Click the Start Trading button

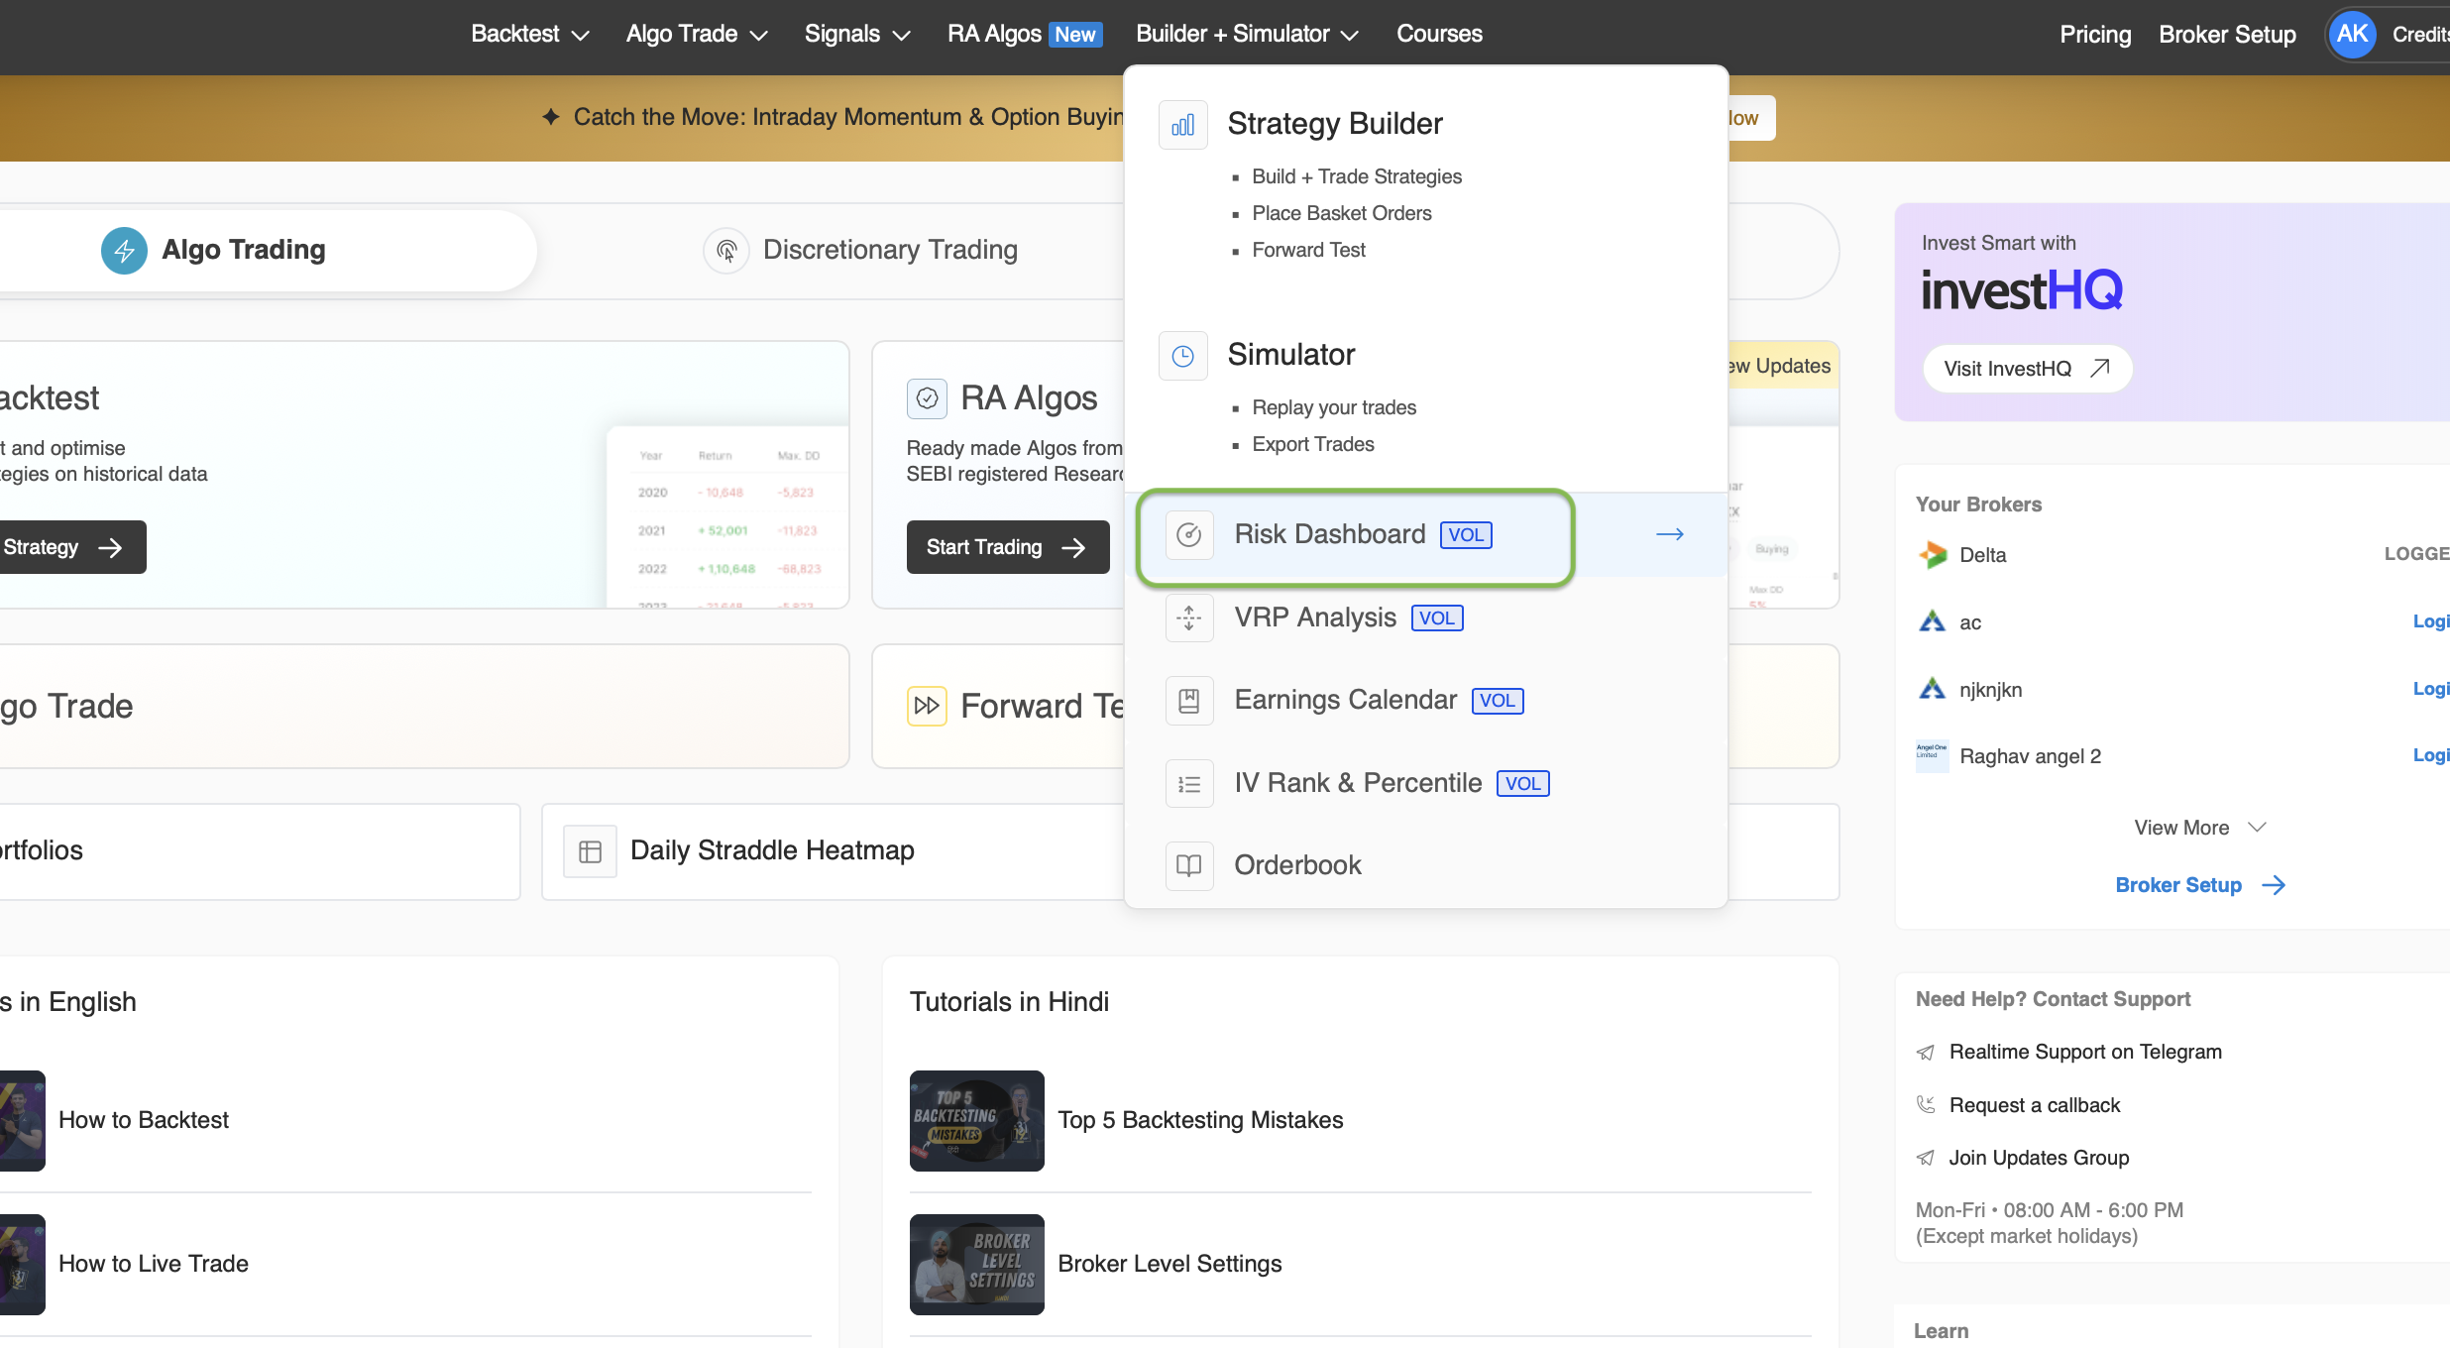1007,547
